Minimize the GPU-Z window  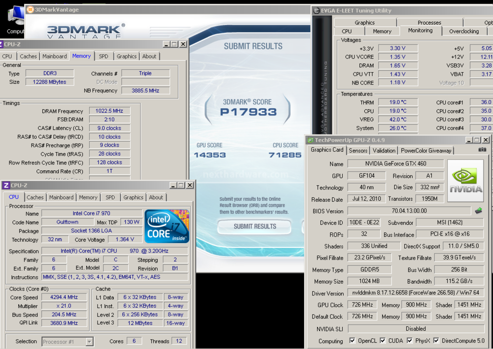click(x=469, y=140)
